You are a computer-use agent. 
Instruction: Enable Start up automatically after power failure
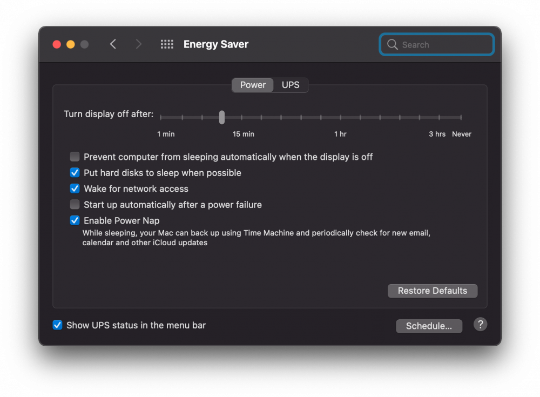(x=75, y=205)
